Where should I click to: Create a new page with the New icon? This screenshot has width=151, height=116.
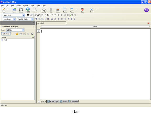coord(3,10)
